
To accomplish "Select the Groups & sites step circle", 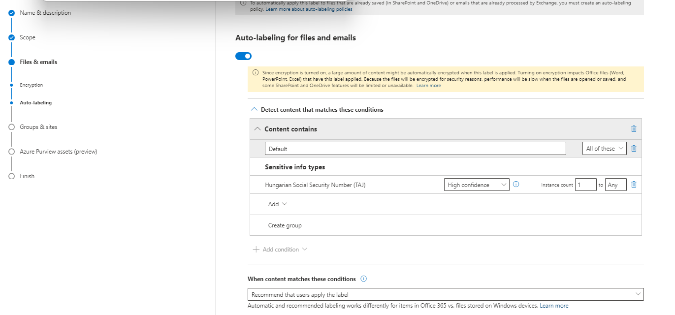I will [11, 127].
